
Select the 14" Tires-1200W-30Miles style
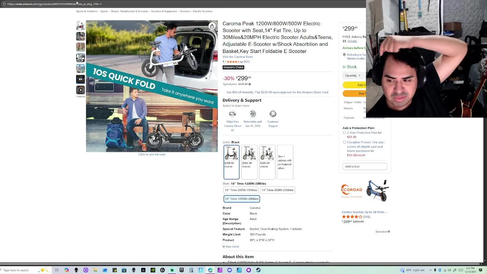[x=242, y=199]
